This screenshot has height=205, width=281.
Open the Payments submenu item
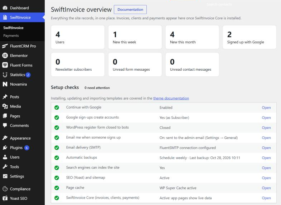click(11, 36)
